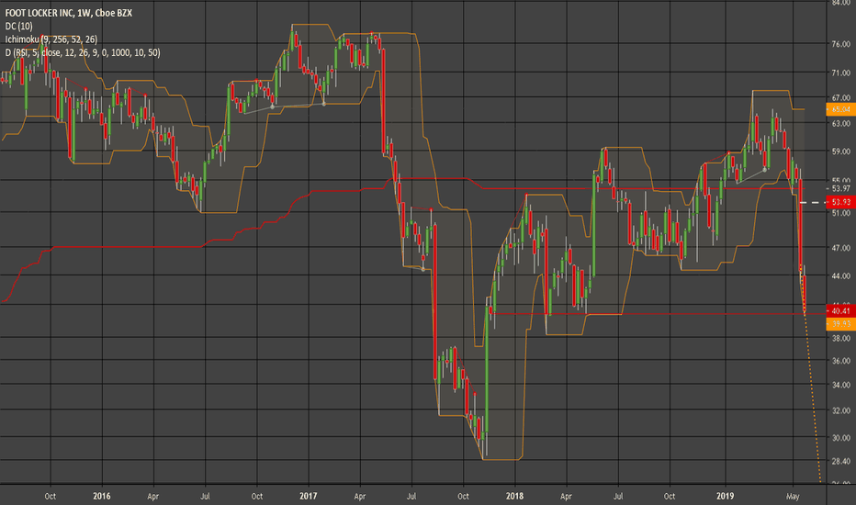The height and width of the screenshot is (505, 856).
Task: Select the D (RSI, 5, close...) indicator label
Action: click(x=83, y=53)
